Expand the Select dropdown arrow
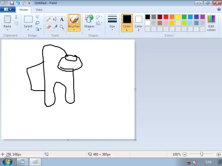This screenshot has height=166, width=222. 28,30
